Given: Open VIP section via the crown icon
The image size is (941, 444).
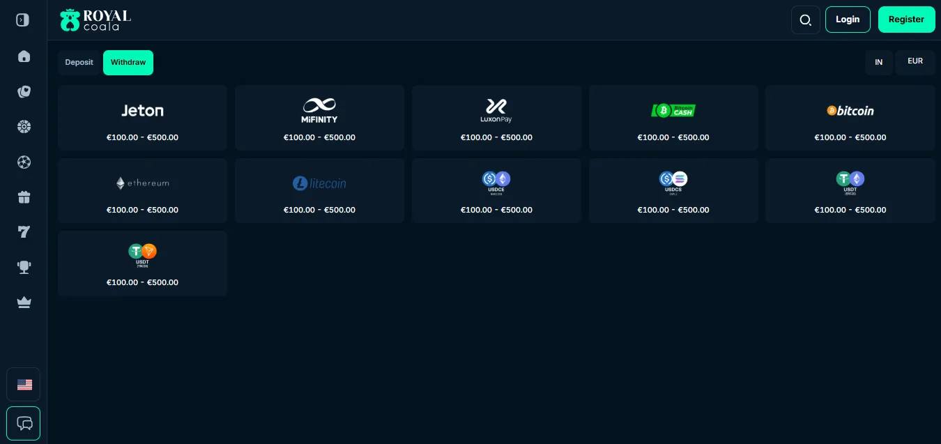Looking at the screenshot, I should (x=24, y=303).
